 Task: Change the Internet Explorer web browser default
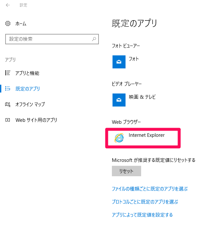[x=143, y=138]
